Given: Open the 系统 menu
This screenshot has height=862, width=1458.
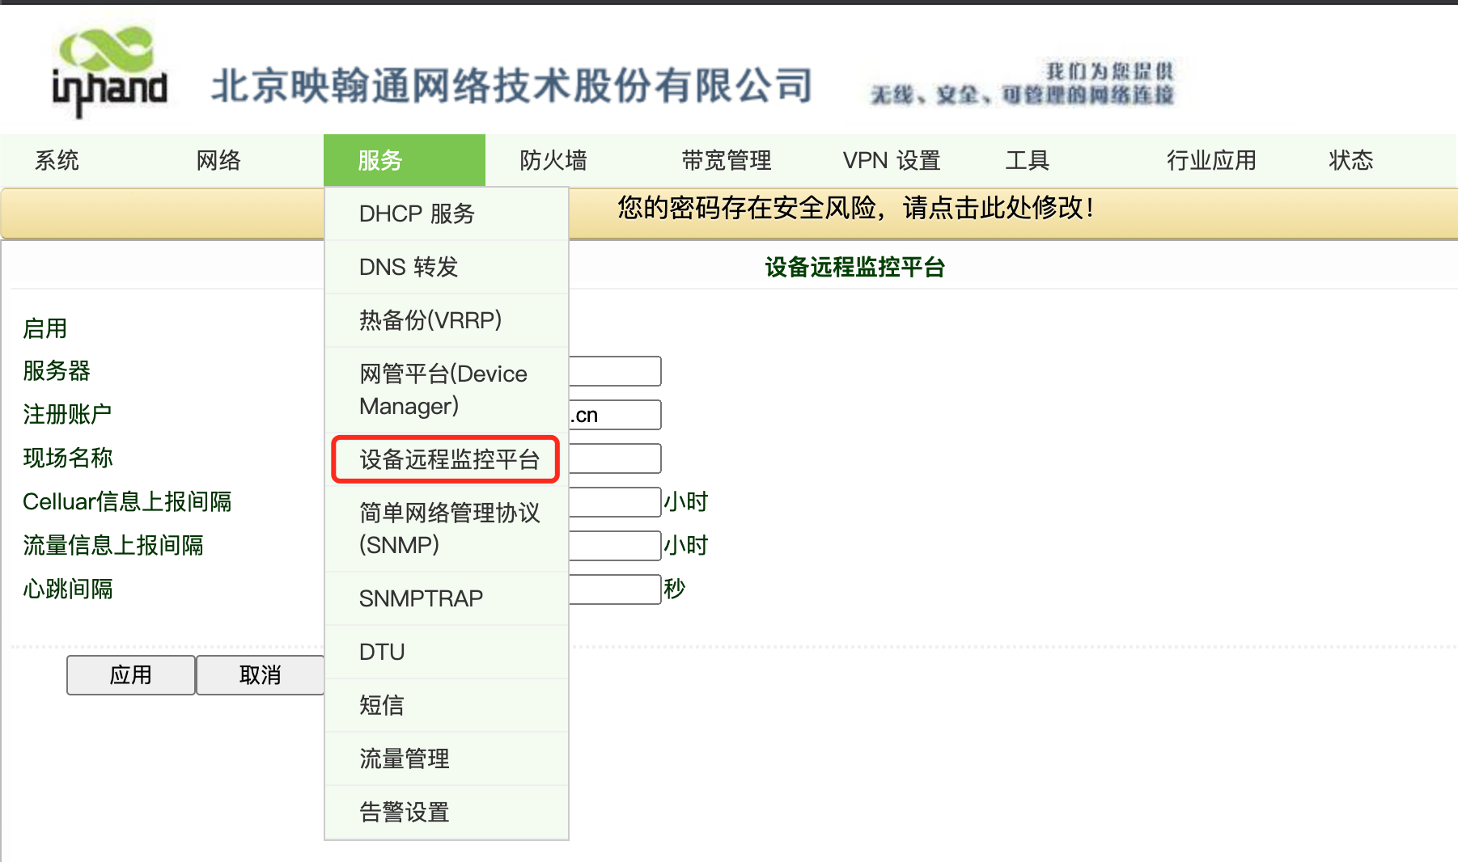Looking at the screenshot, I should (x=57, y=160).
